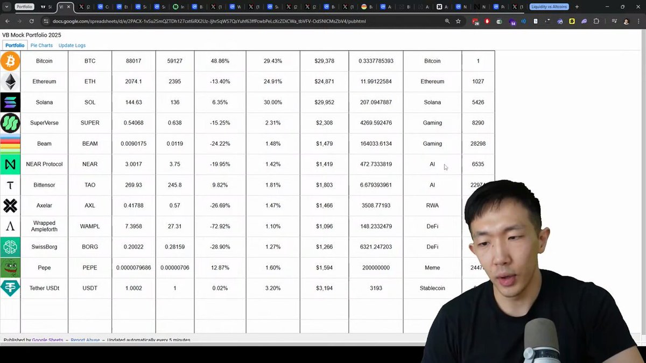Select the -13.40% cell
Screen dimensions: 646x363
(220, 82)
